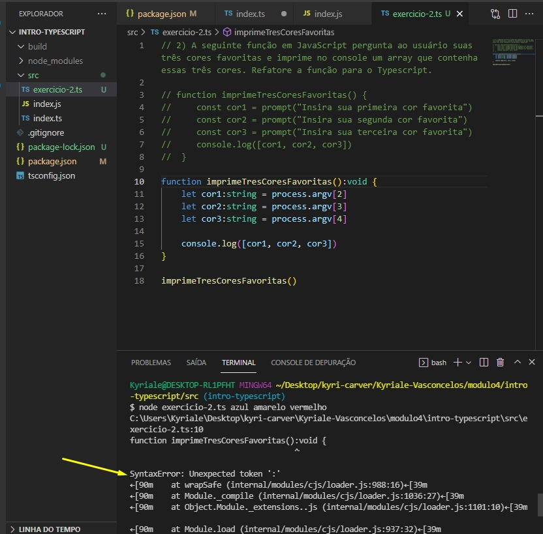Open editor more actions ellipsis
Image resolution: width=543 pixels, height=534 pixels.
pyautogui.click(x=531, y=14)
